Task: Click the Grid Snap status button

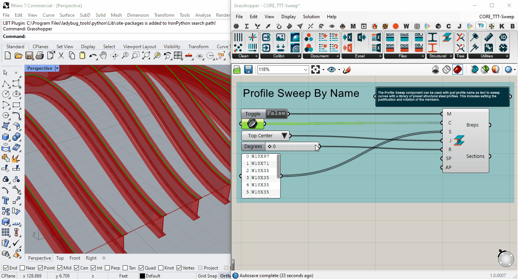Action: (207, 276)
